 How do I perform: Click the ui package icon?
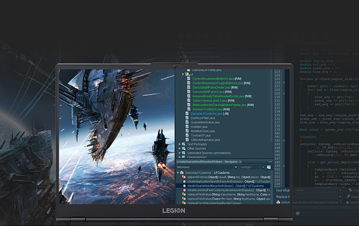click(x=187, y=74)
